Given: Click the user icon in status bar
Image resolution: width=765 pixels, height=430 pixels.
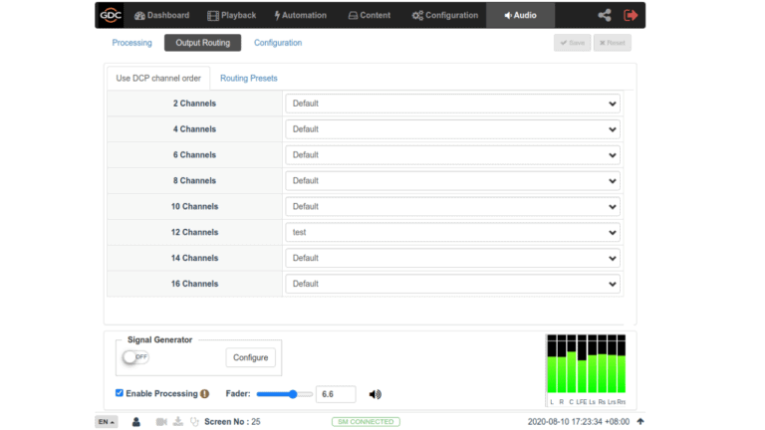Looking at the screenshot, I should point(136,422).
